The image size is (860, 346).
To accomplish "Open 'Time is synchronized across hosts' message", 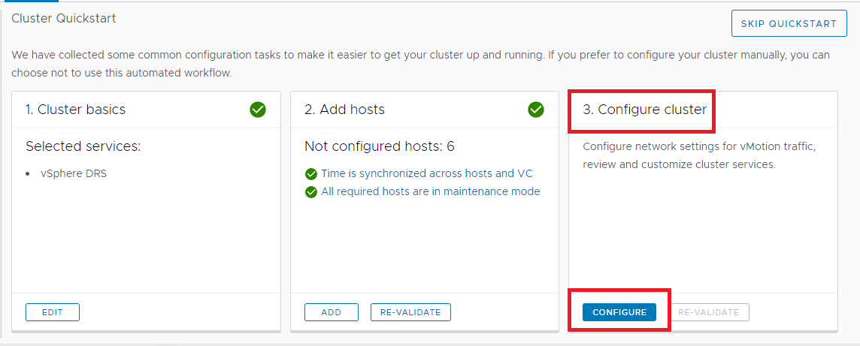I will coord(427,173).
